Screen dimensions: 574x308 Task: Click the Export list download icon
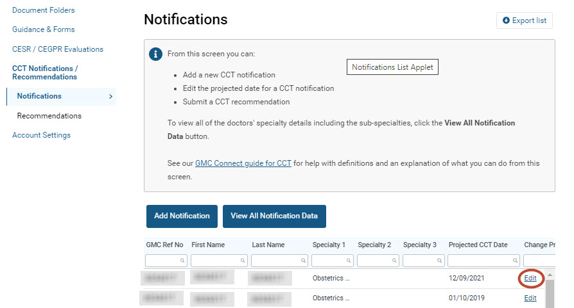(x=506, y=20)
